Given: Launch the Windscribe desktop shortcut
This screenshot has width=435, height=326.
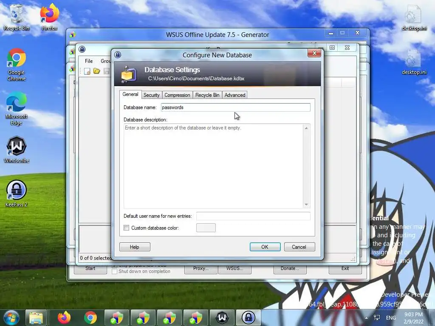Looking at the screenshot, I should coord(17,150).
